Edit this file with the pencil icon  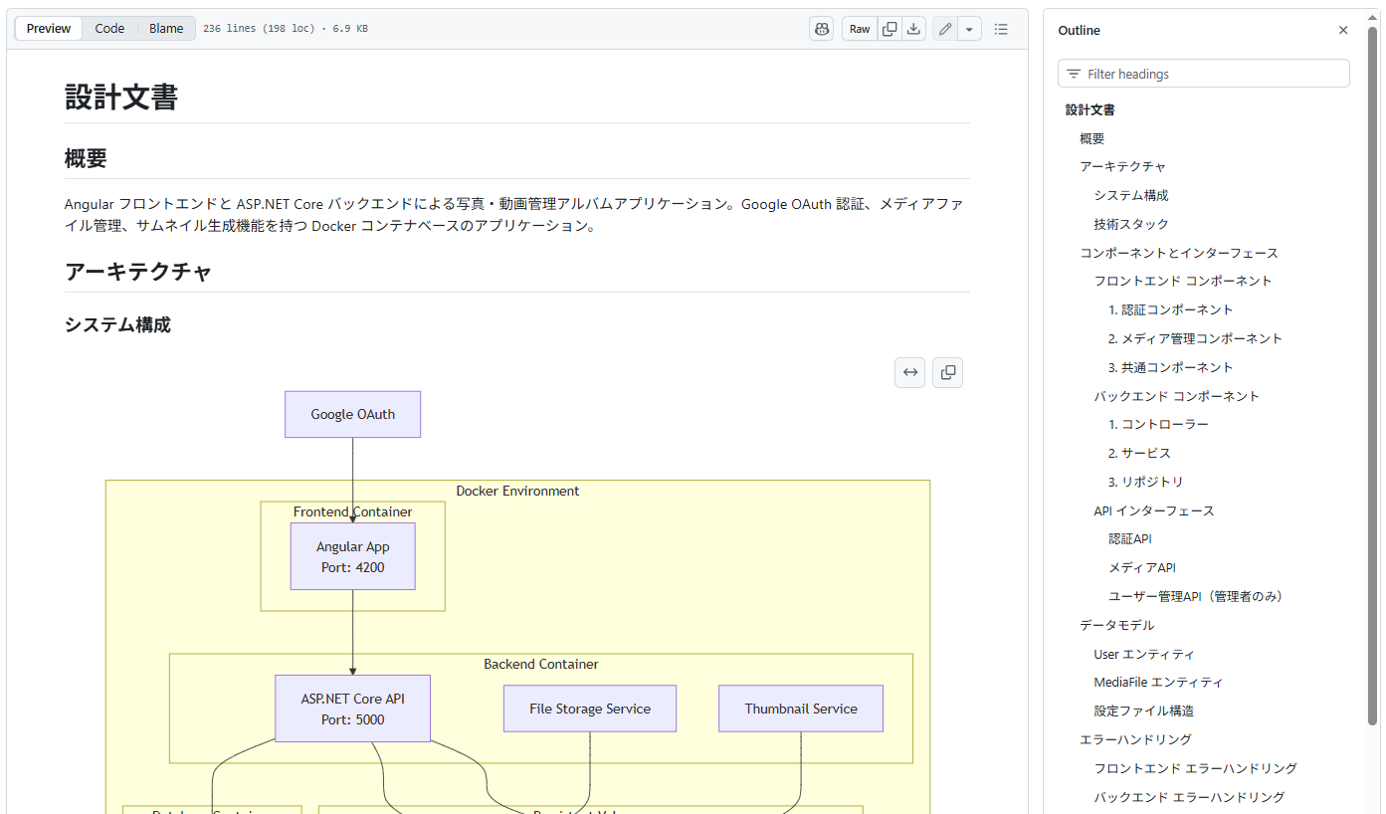click(x=945, y=29)
